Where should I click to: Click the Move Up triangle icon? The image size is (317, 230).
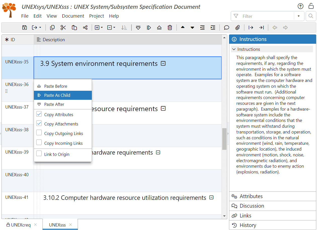coord(183,27)
